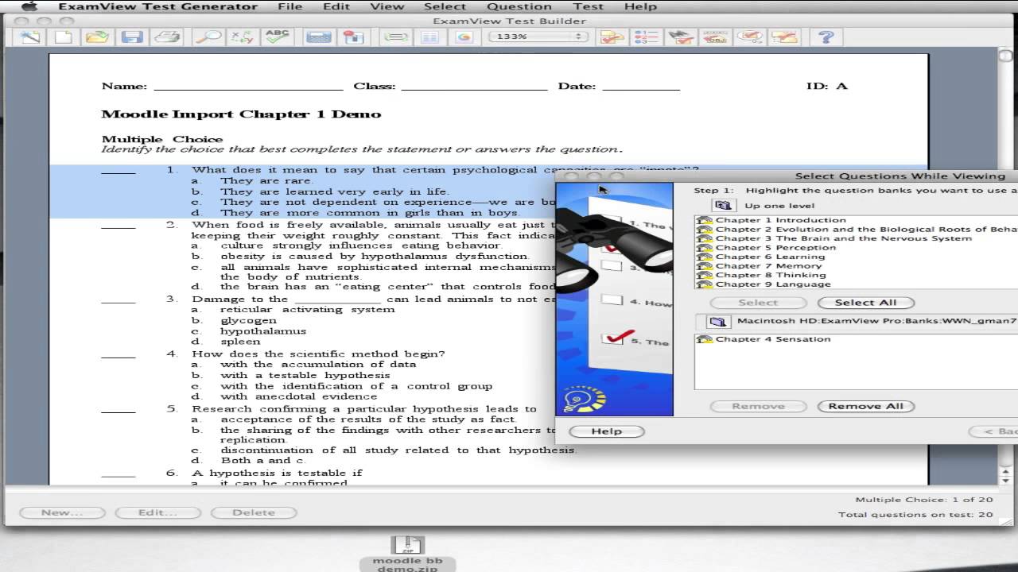Open the Help menu in menu bar
Viewport: 1018px width, 572px height.
(x=640, y=6)
